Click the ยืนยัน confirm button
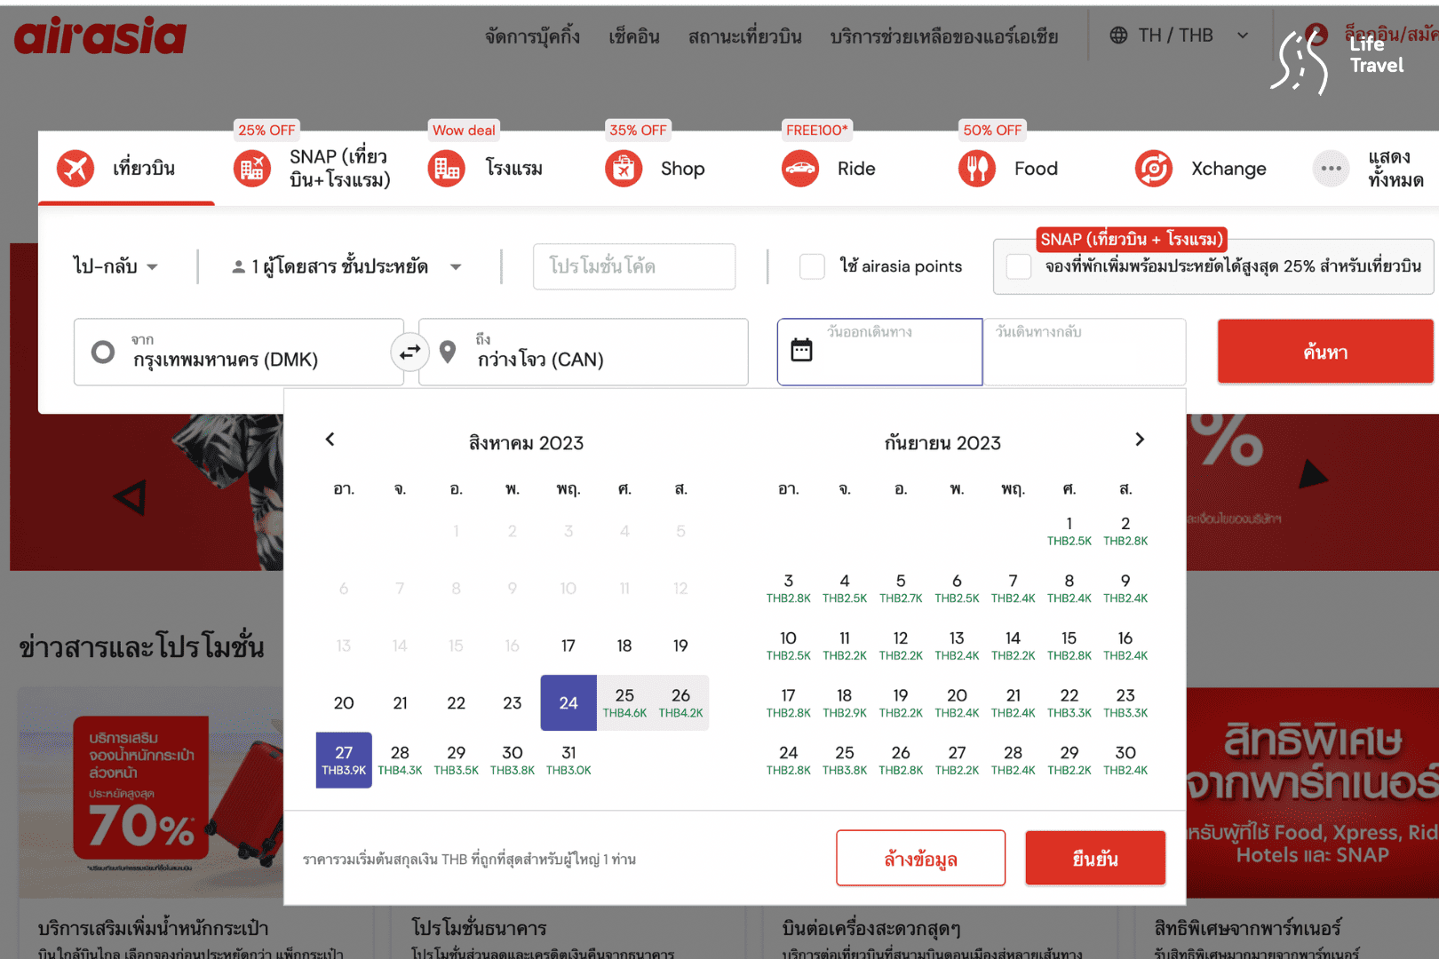This screenshot has height=959, width=1439. click(x=1095, y=858)
